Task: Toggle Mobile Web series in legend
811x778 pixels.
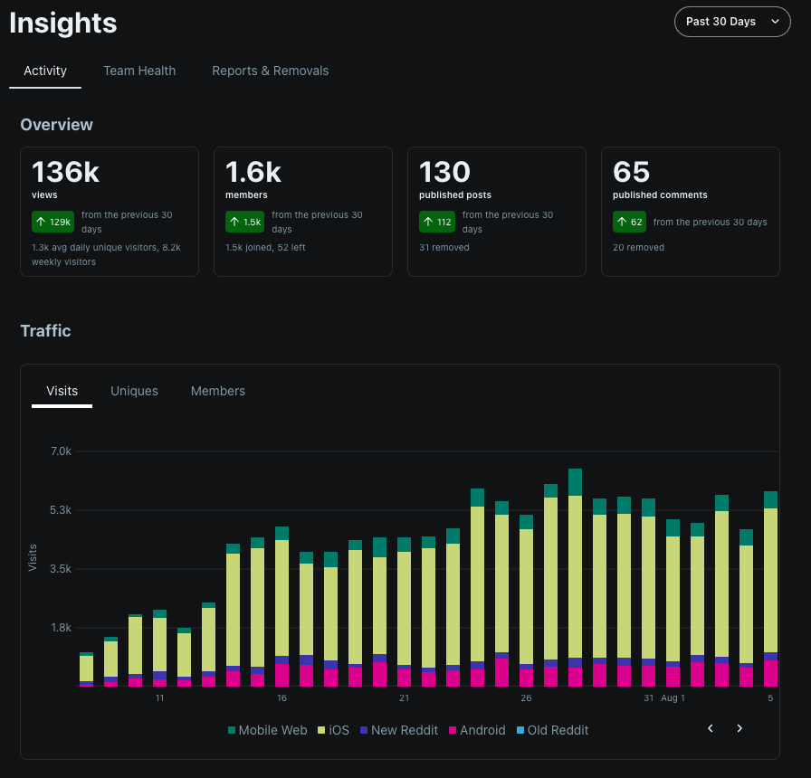Action: (267, 730)
